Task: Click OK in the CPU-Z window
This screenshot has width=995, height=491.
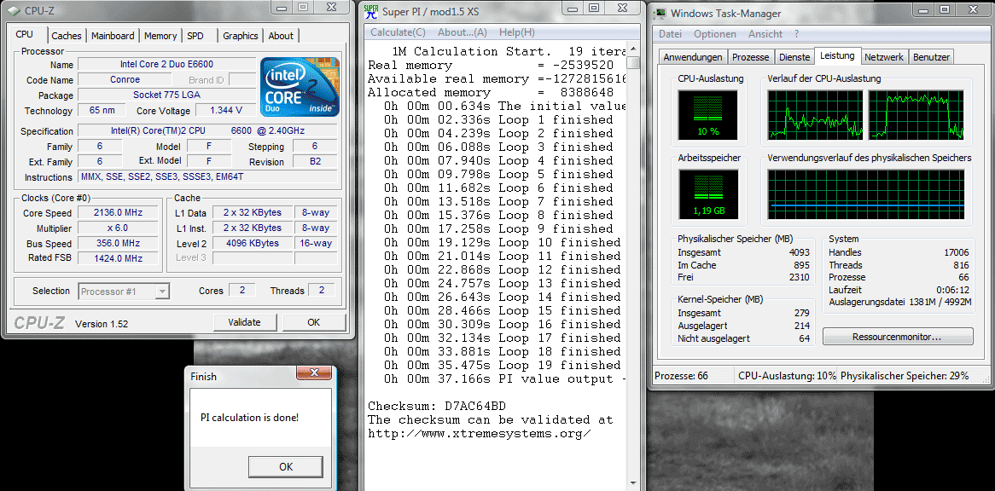Action: click(313, 322)
